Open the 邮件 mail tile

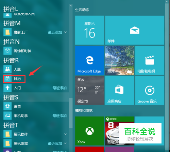(135, 30)
